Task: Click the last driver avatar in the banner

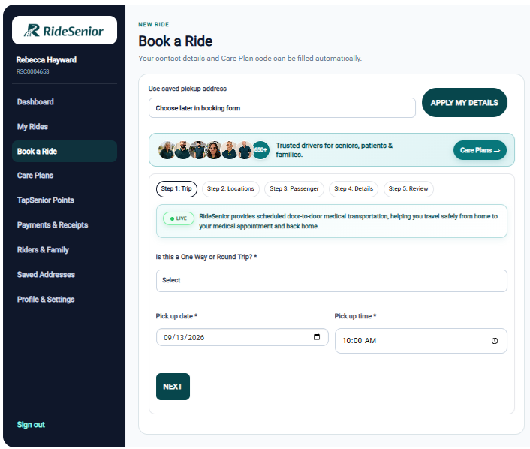Action: click(245, 149)
